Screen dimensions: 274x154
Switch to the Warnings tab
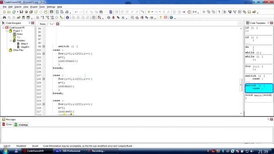pos(21,124)
